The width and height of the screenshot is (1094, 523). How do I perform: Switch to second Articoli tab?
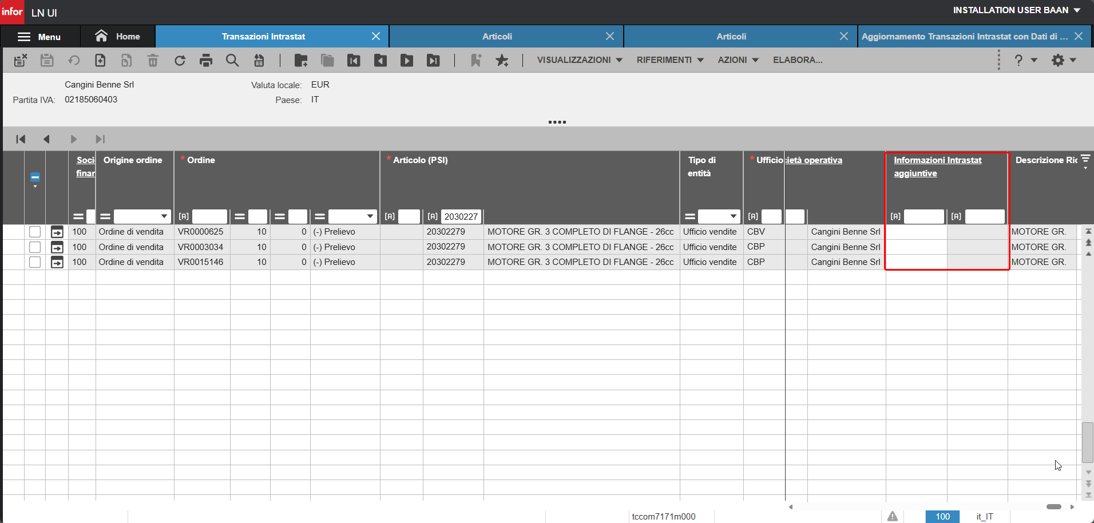pyautogui.click(x=731, y=37)
